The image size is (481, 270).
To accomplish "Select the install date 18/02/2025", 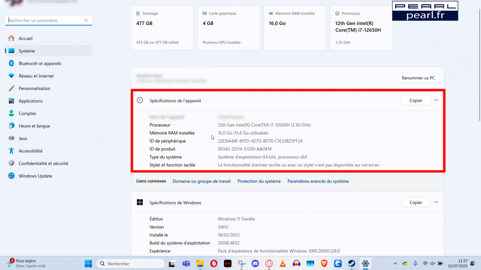I will pos(229,235).
